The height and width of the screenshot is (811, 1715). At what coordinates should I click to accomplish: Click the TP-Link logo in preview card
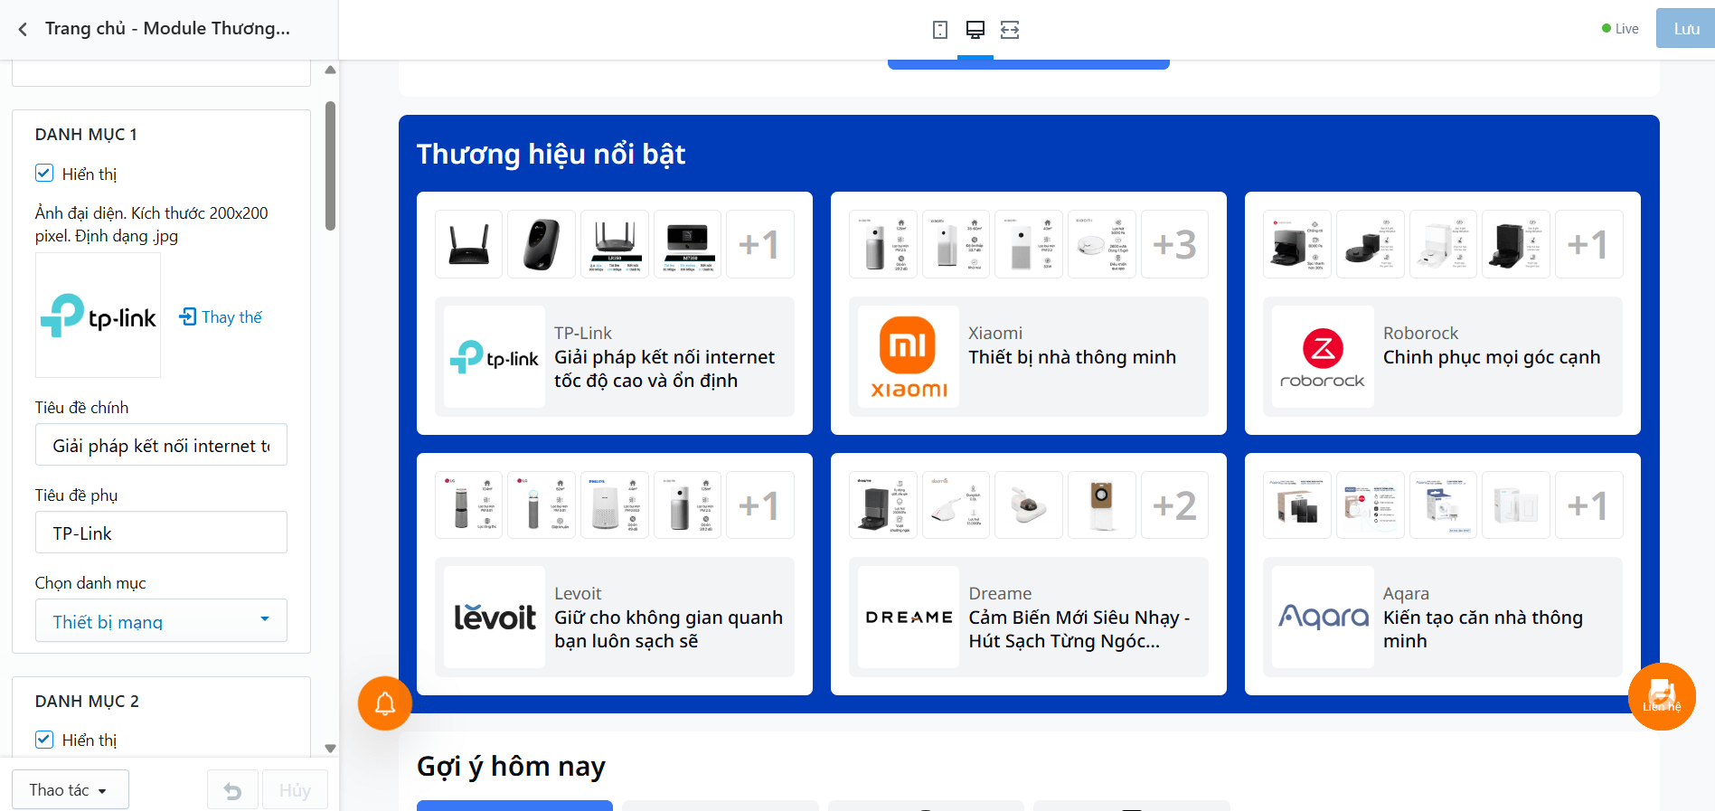(495, 356)
